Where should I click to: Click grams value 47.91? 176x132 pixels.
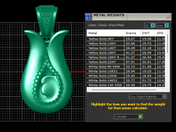coord(130,62)
